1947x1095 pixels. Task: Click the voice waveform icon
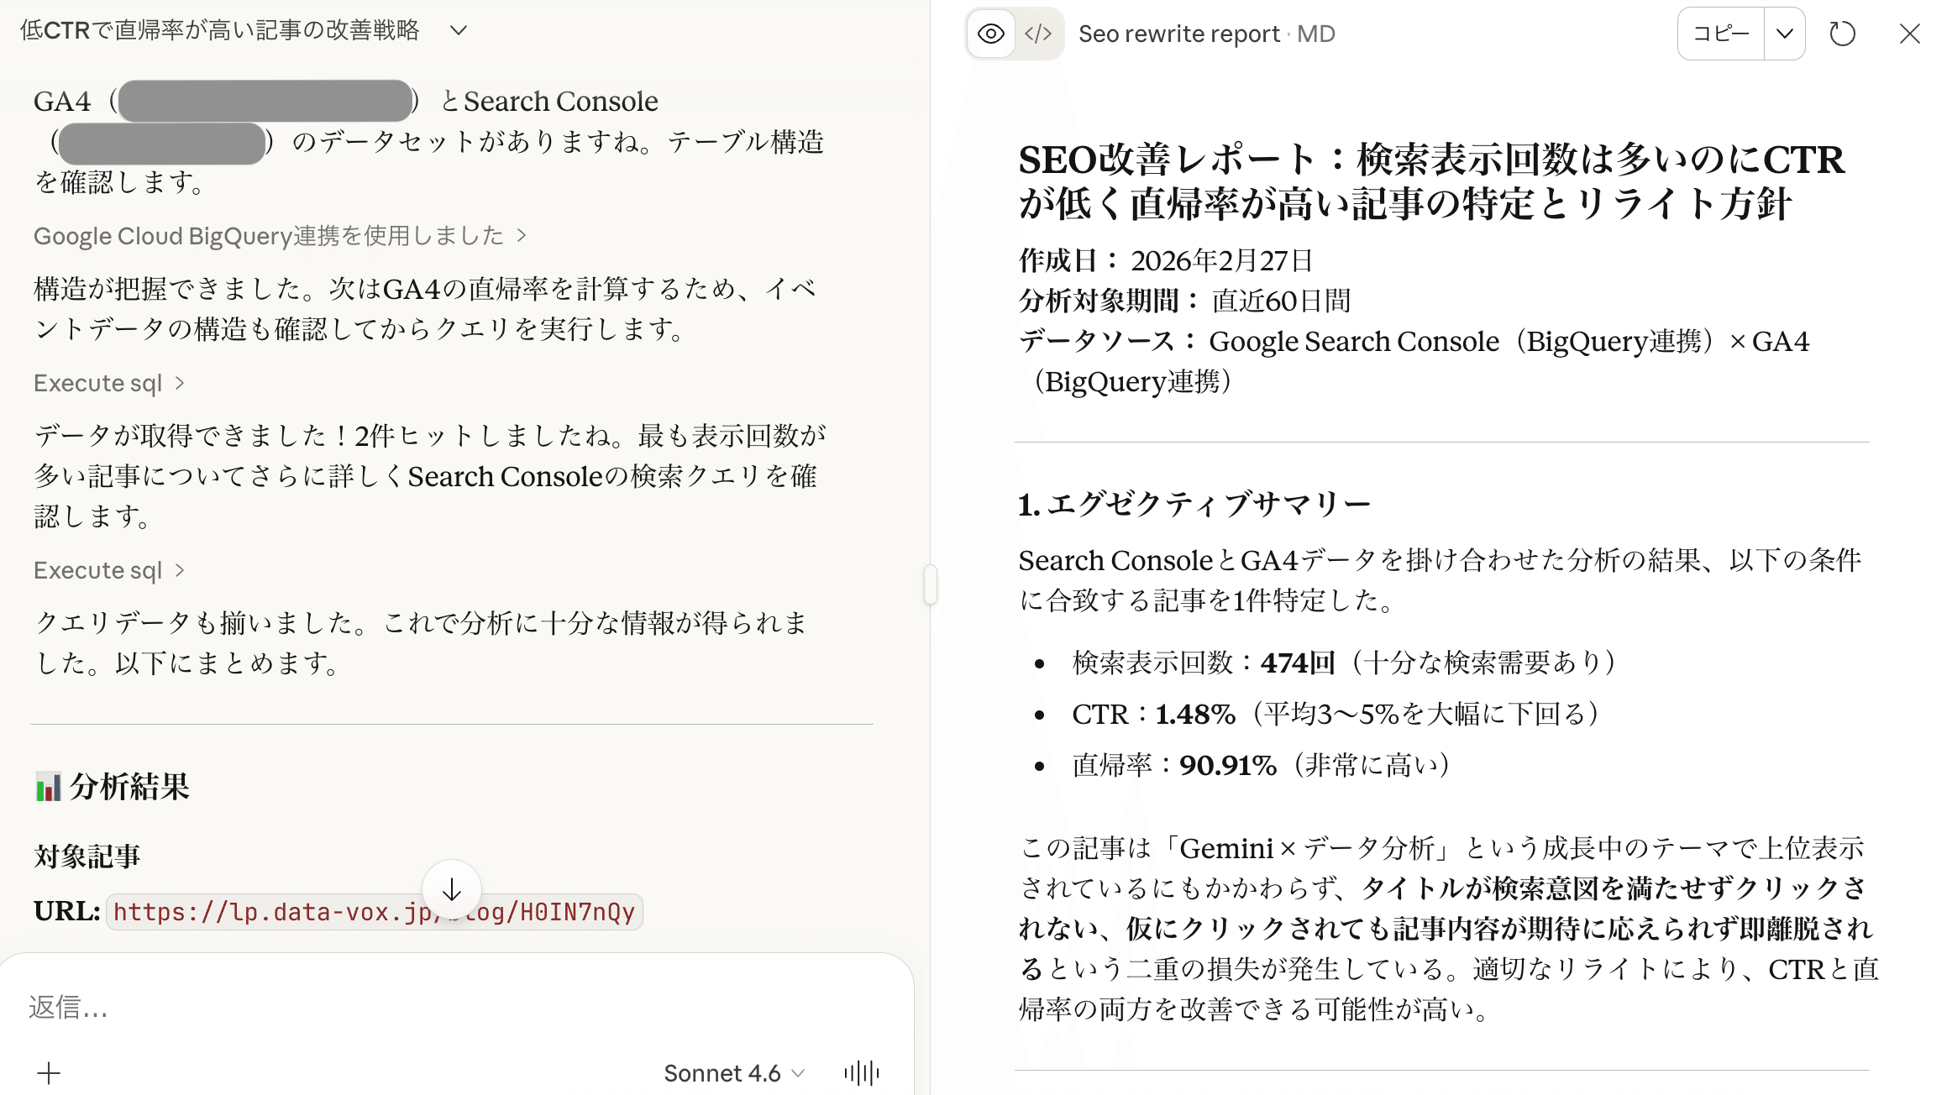point(862,1073)
